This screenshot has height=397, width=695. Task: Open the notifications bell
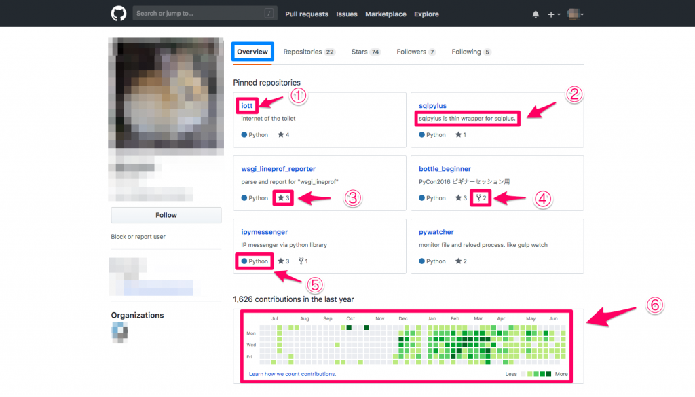click(x=536, y=14)
